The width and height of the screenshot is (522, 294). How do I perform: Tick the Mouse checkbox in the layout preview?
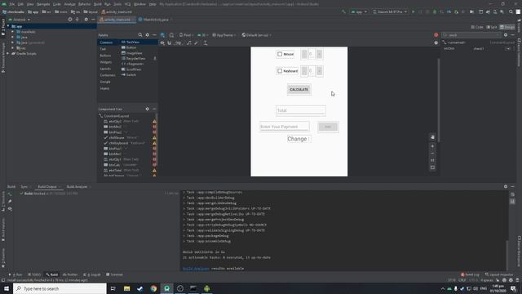[x=280, y=54]
